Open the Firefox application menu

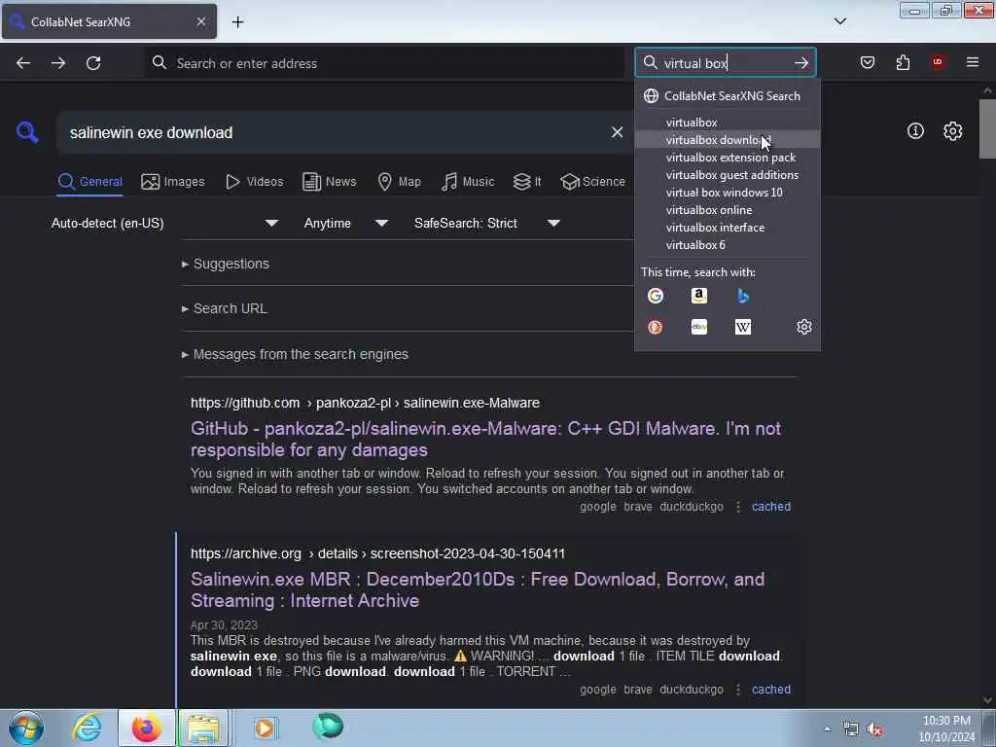point(972,62)
